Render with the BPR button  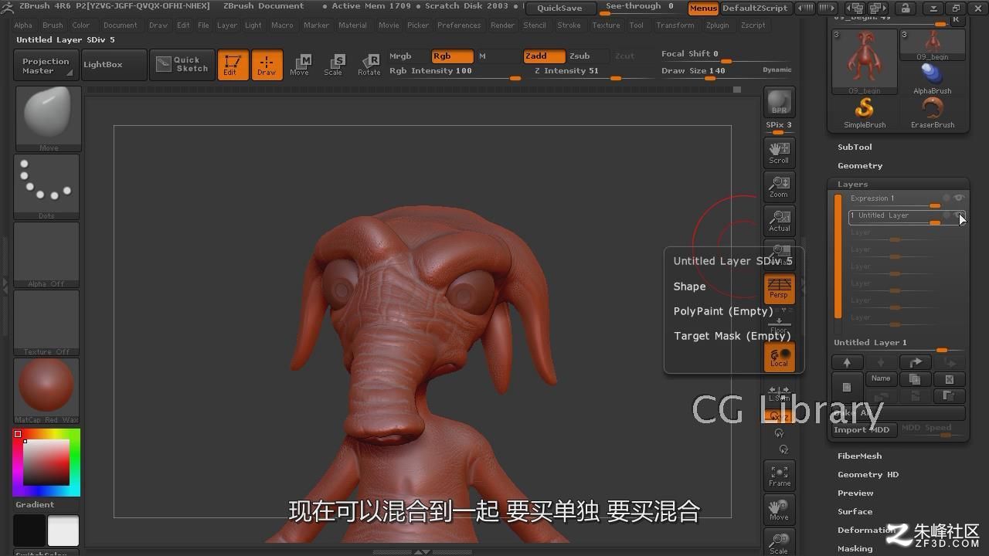click(x=779, y=102)
